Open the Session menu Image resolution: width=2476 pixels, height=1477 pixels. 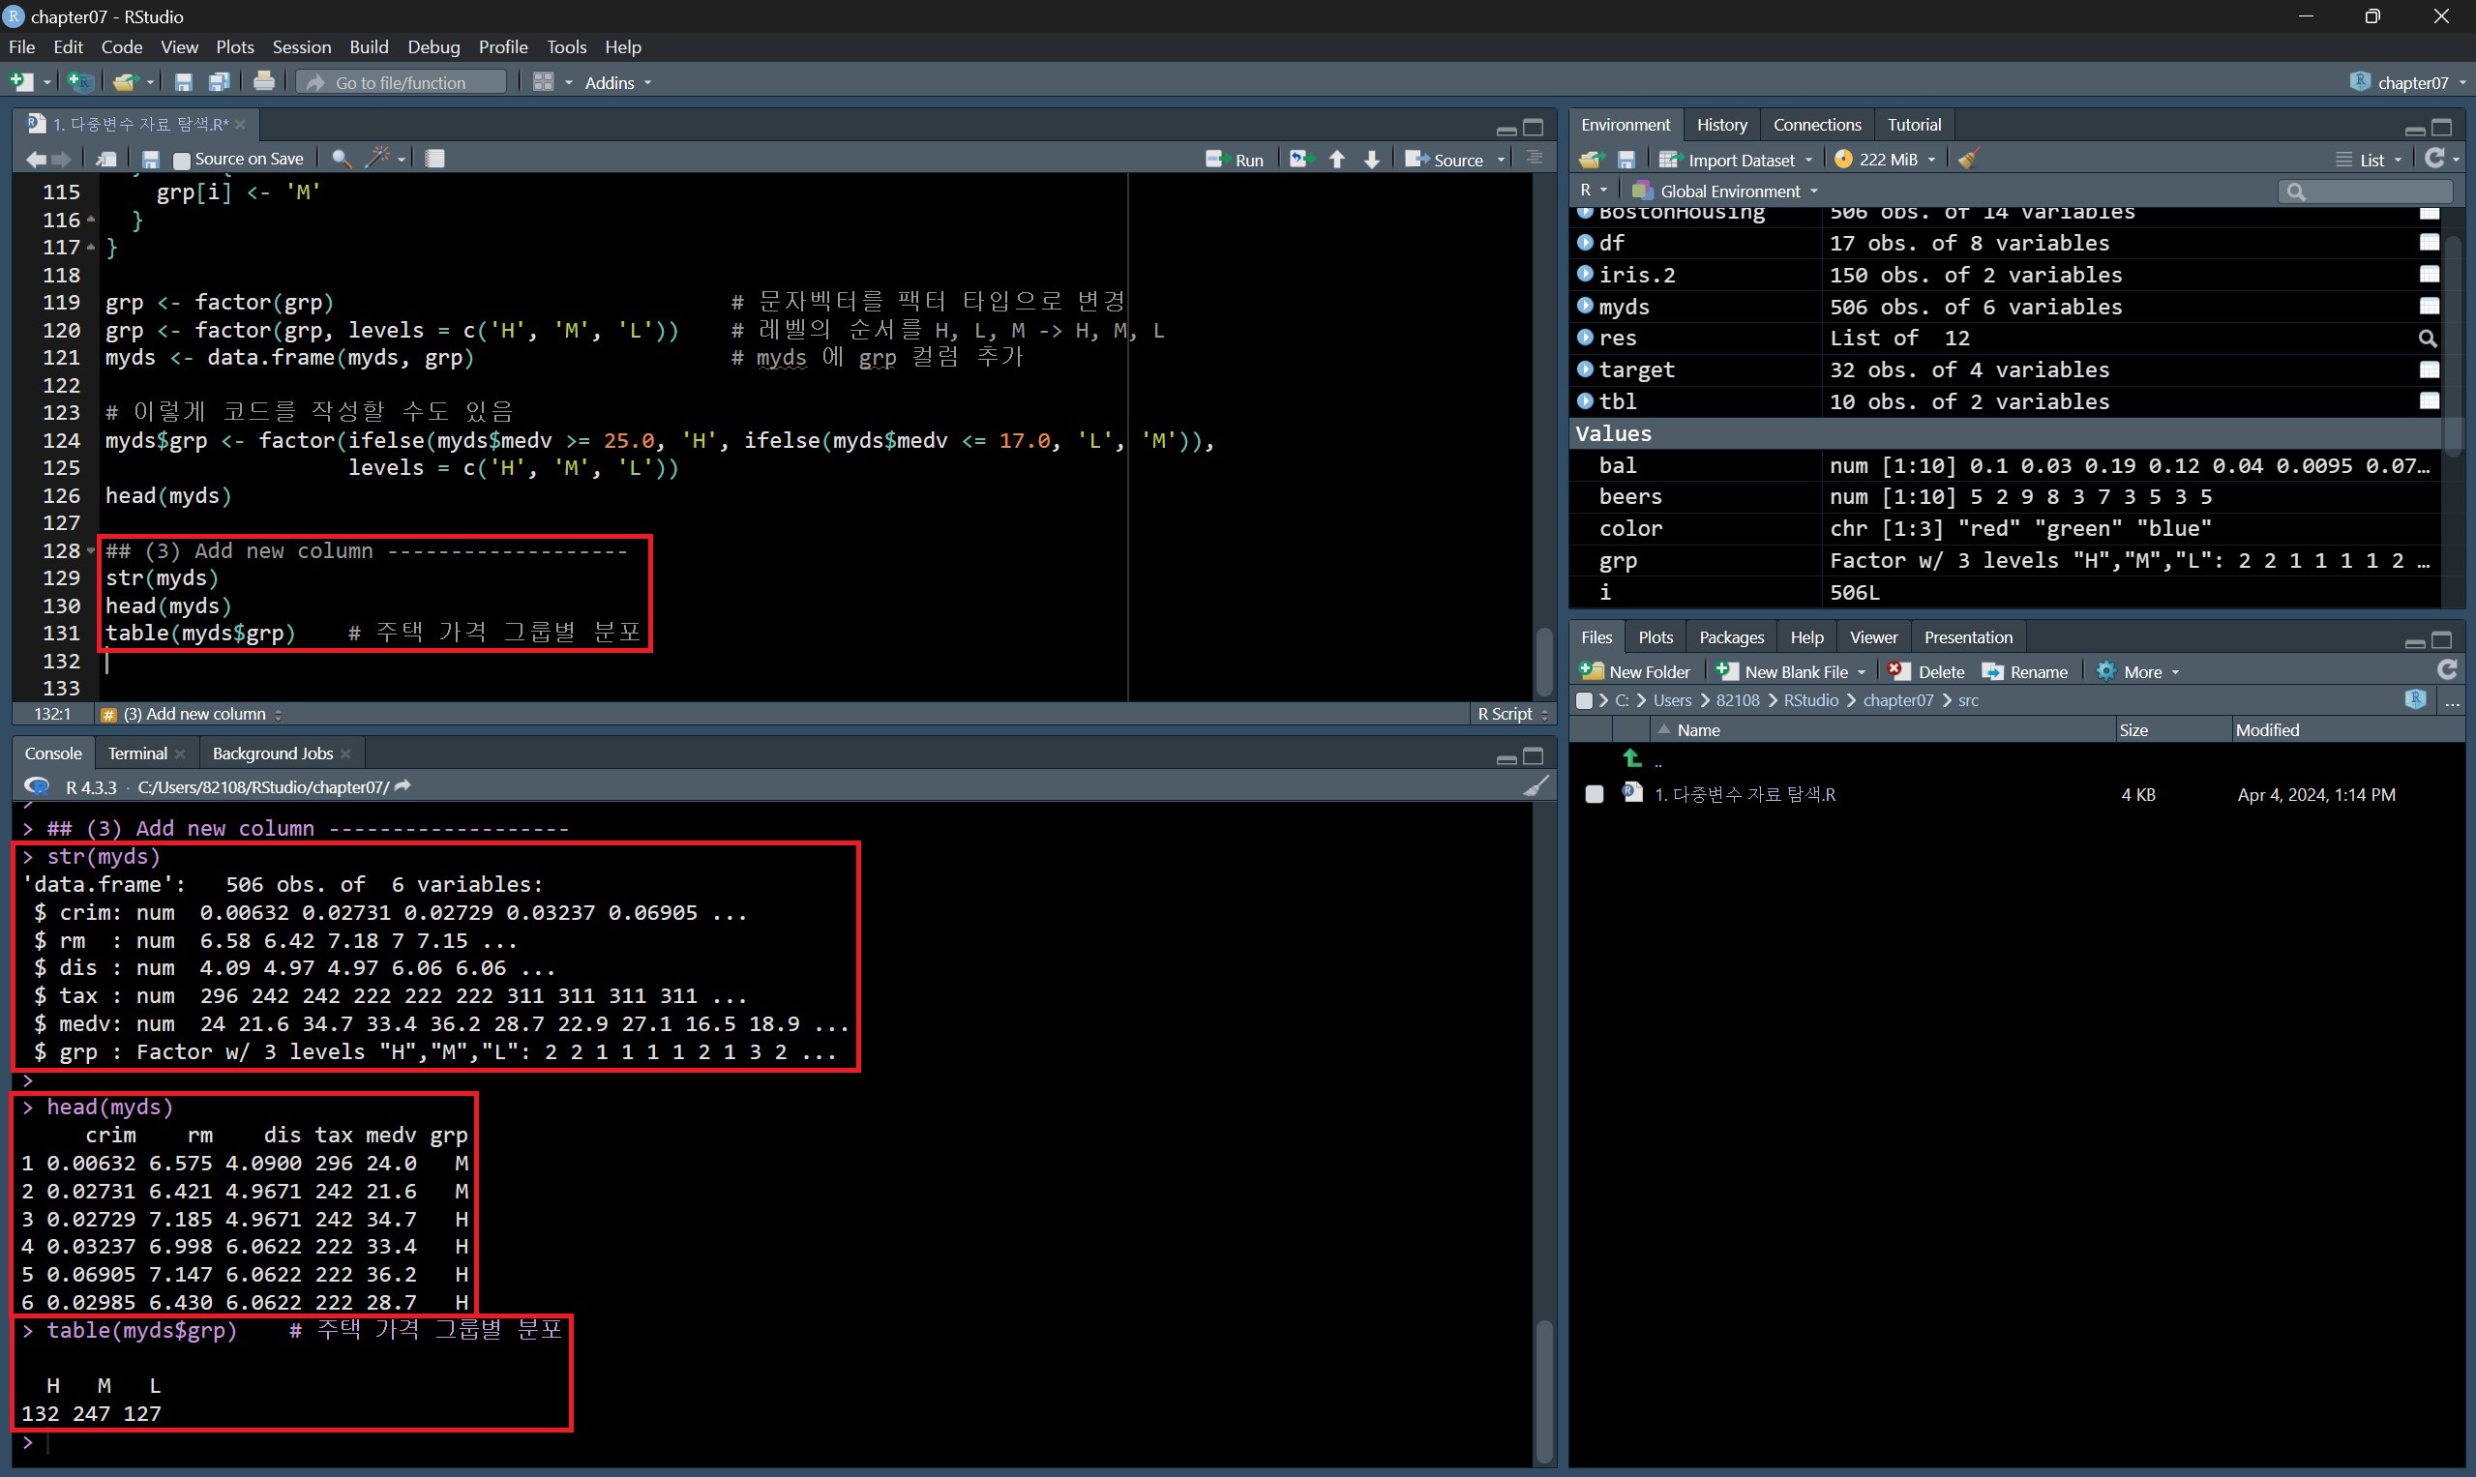click(x=301, y=46)
